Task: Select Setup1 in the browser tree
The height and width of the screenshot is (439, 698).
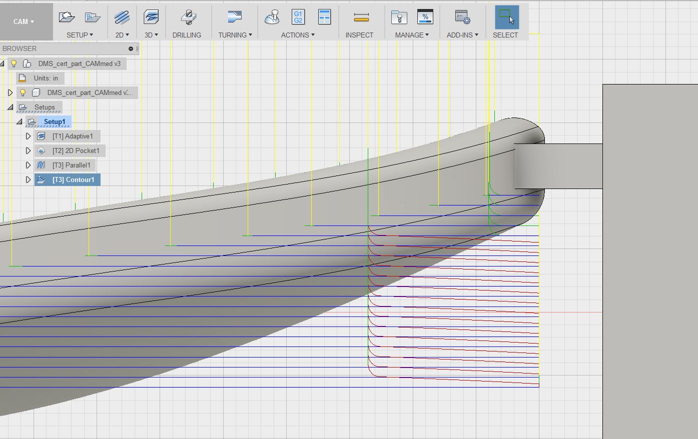Action: 55,121
